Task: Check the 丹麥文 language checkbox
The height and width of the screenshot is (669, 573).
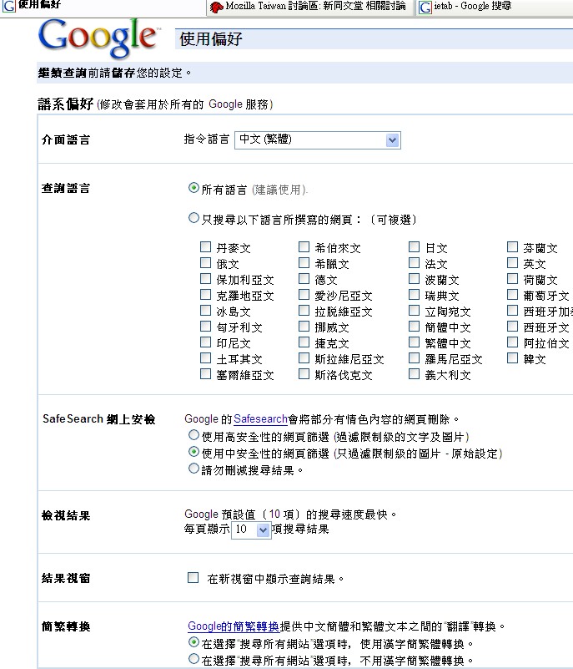Action: 205,247
